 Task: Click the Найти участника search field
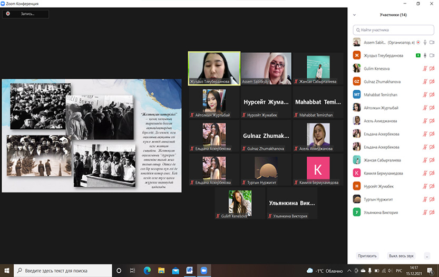point(393,30)
